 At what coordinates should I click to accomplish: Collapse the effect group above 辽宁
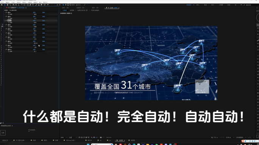(5, 33)
